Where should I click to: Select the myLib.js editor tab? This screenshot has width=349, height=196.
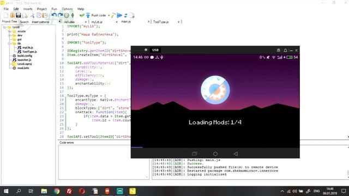pyautogui.click(x=97, y=22)
